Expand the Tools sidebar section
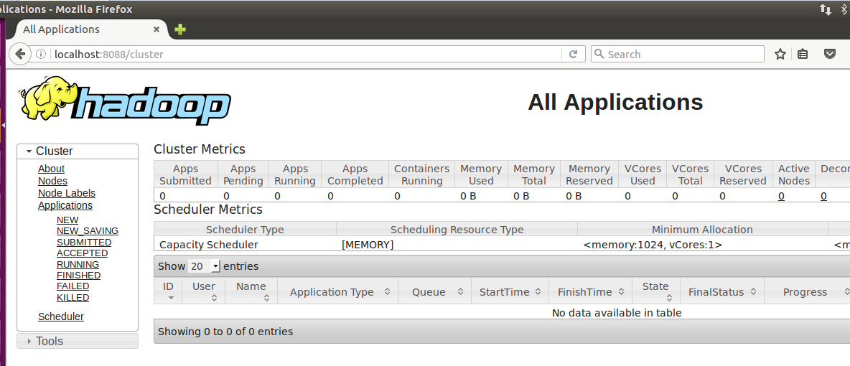850x366 pixels. point(78,341)
